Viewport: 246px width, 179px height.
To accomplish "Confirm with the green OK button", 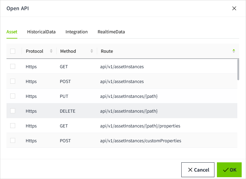I will (229, 170).
